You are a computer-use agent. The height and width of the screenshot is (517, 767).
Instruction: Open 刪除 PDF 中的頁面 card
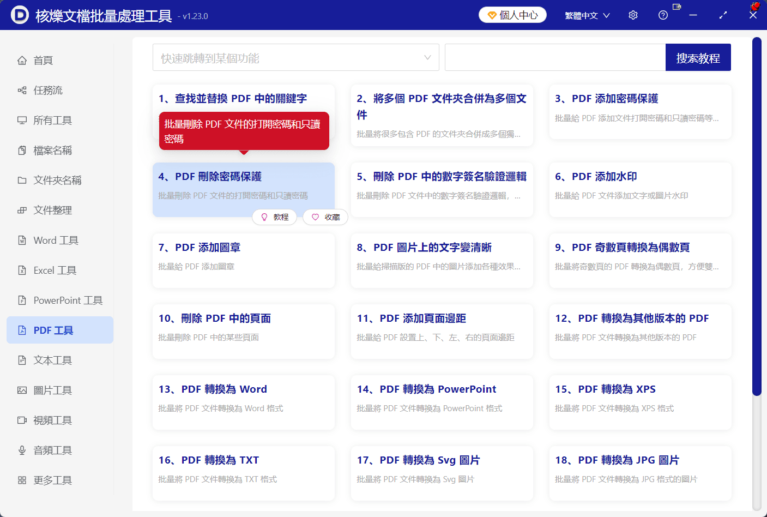tap(244, 332)
